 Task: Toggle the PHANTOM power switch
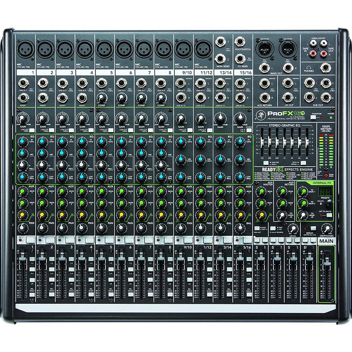[314, 117]
